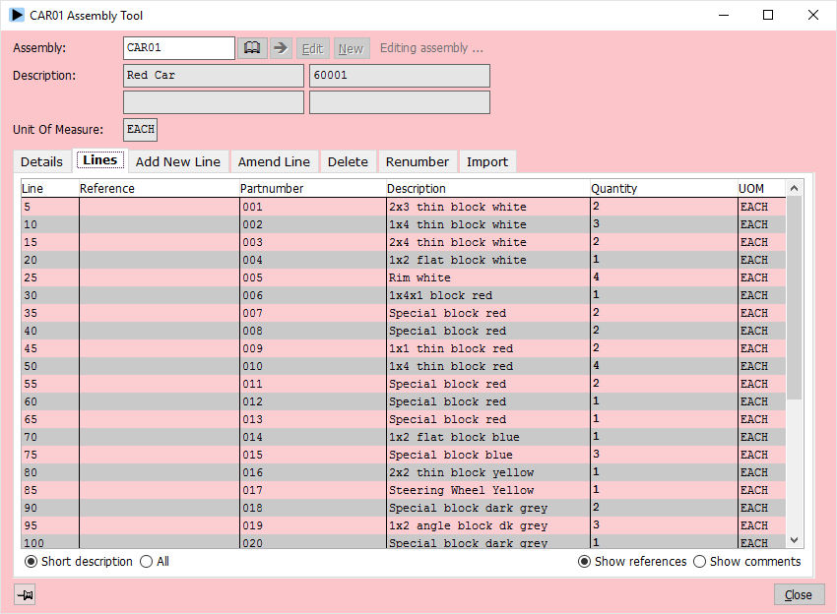Click the Assembly CAR01 input field

(x=179, y=48)
